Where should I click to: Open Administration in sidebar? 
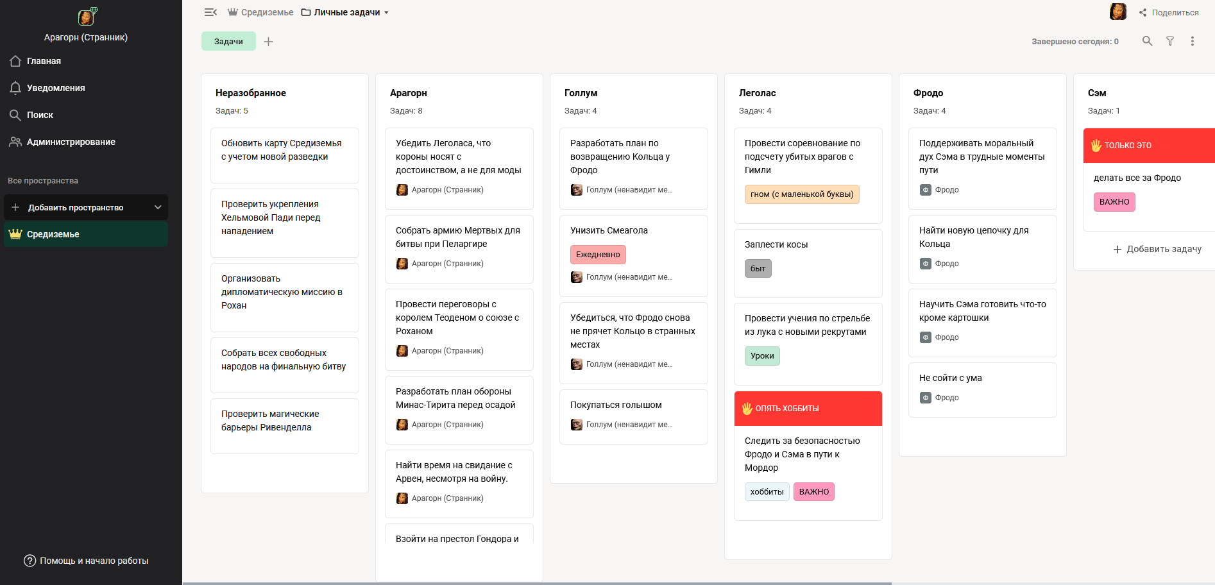71,142
